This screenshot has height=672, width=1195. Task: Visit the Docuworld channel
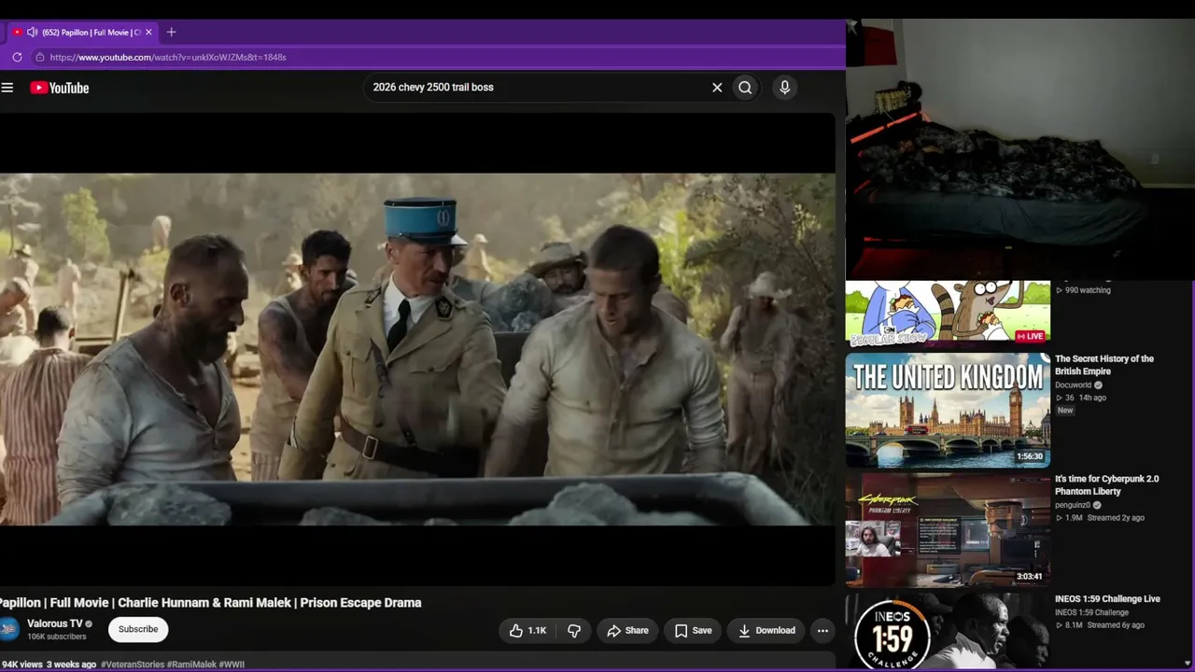(x=1073, y=385)
